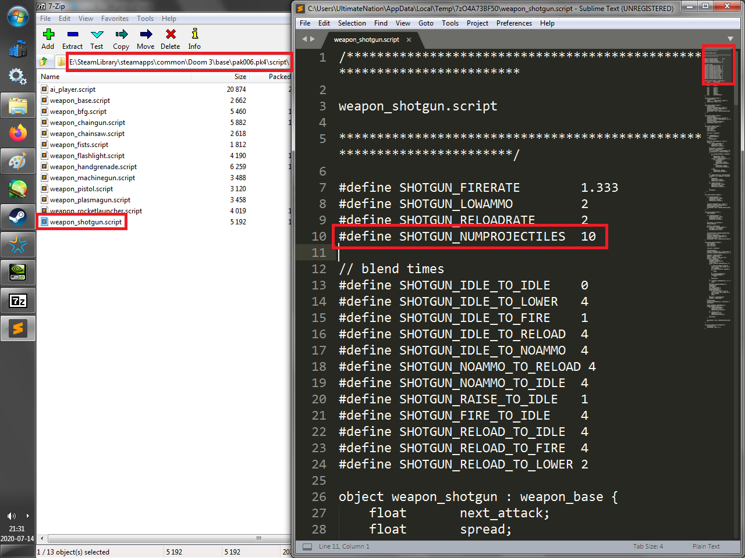Show hidden tray icons arrow

click(27, 516)
